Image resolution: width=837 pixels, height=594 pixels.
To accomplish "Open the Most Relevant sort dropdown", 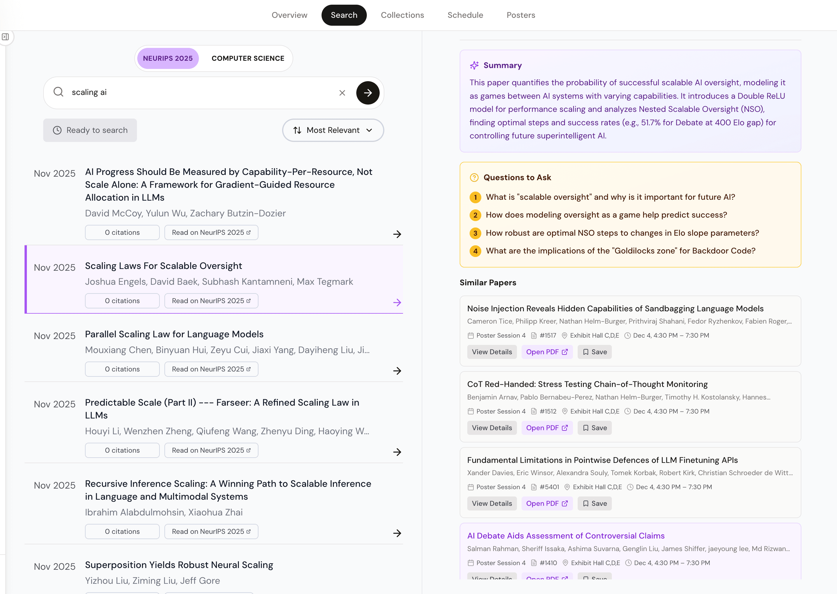I will (x=333, y=130).
